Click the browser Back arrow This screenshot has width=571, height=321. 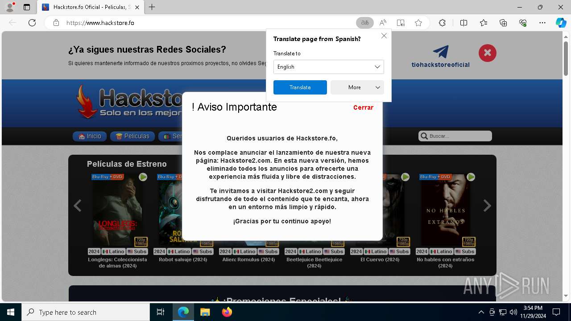coord(12,23)
